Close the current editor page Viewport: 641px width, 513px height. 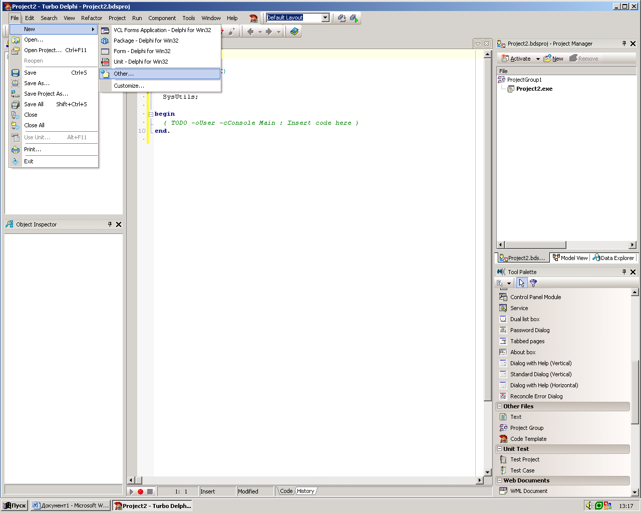[x=486, y=44]
